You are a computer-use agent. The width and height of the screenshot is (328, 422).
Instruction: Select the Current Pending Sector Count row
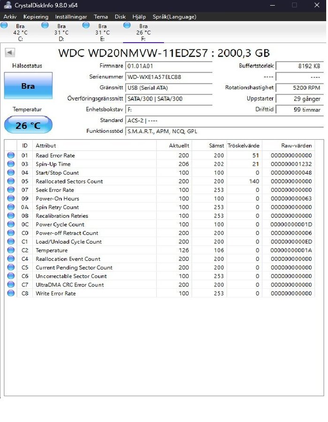(94, 268)
